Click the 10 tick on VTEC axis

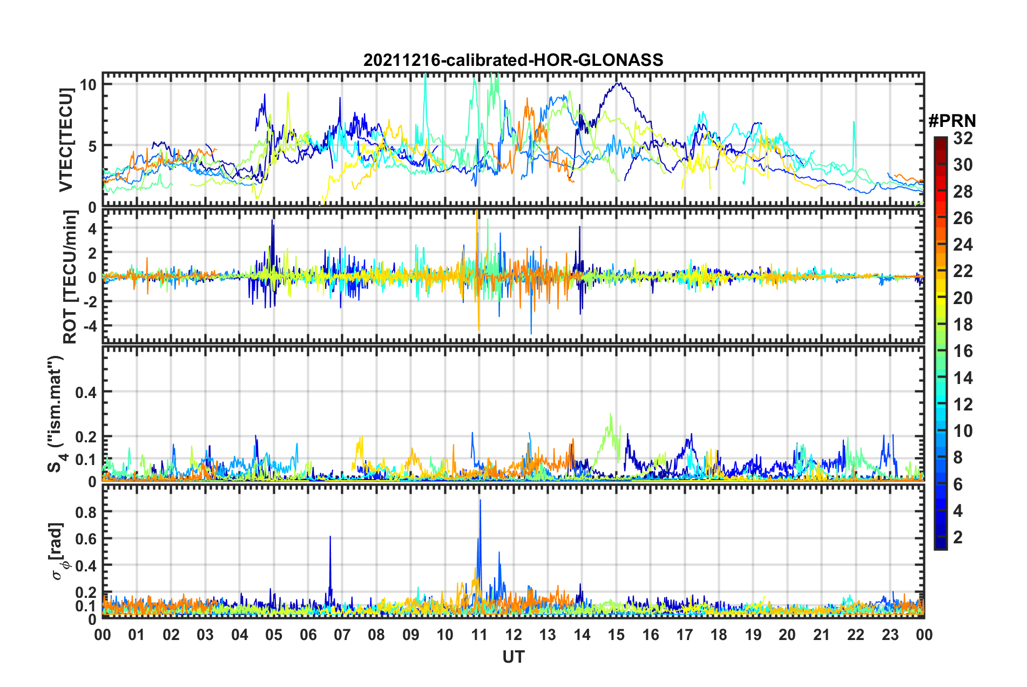point(89,85)
